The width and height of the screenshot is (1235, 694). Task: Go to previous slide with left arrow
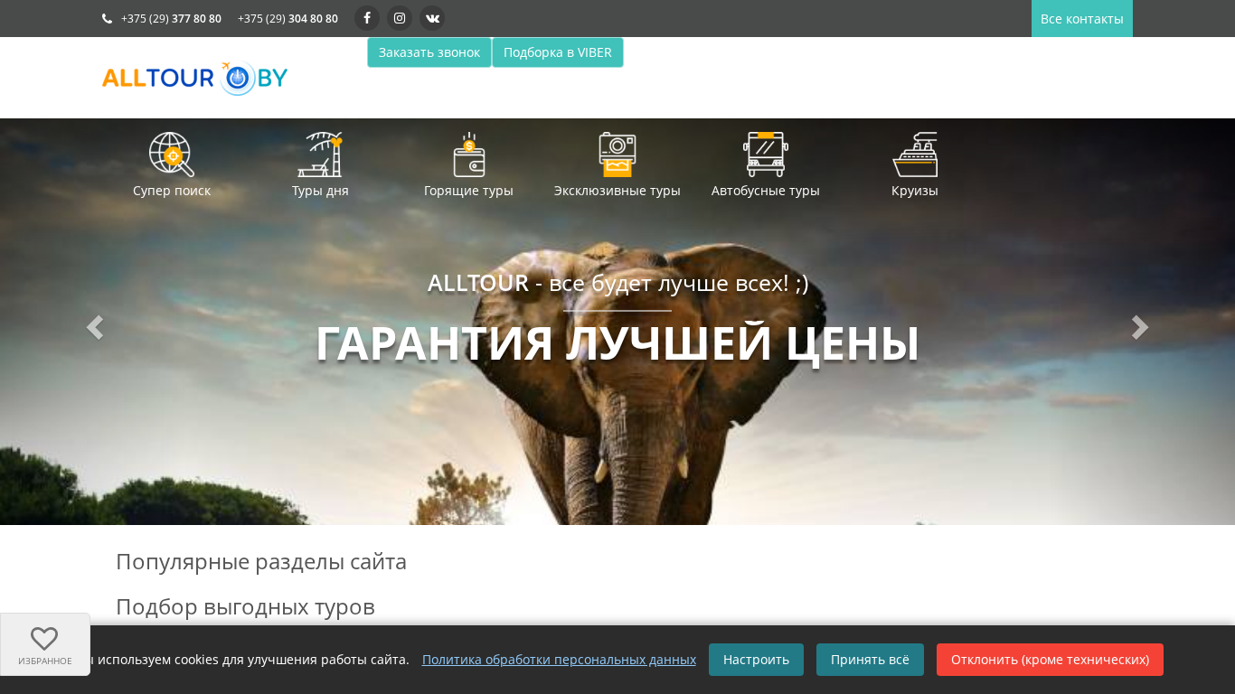point(94,327)
